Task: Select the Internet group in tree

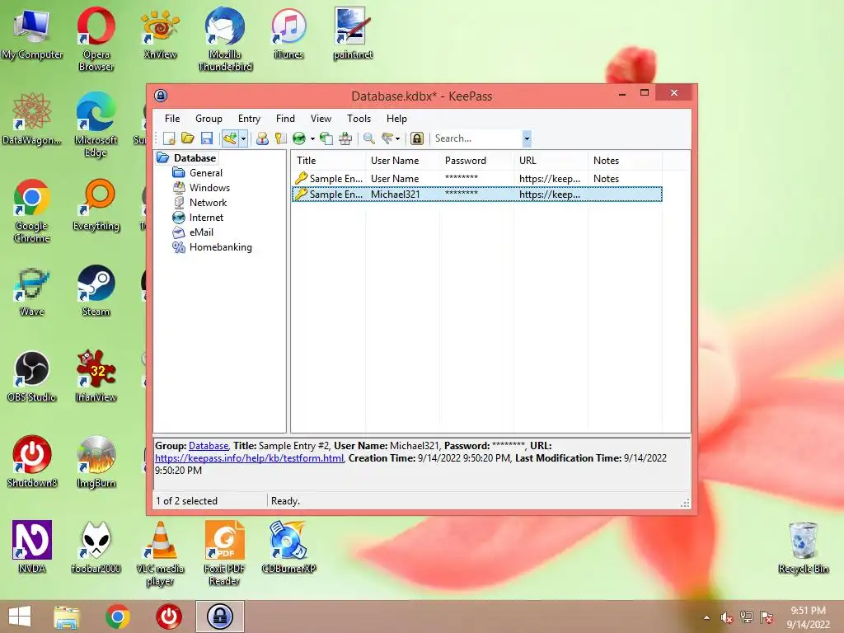Action: [206, 218]
